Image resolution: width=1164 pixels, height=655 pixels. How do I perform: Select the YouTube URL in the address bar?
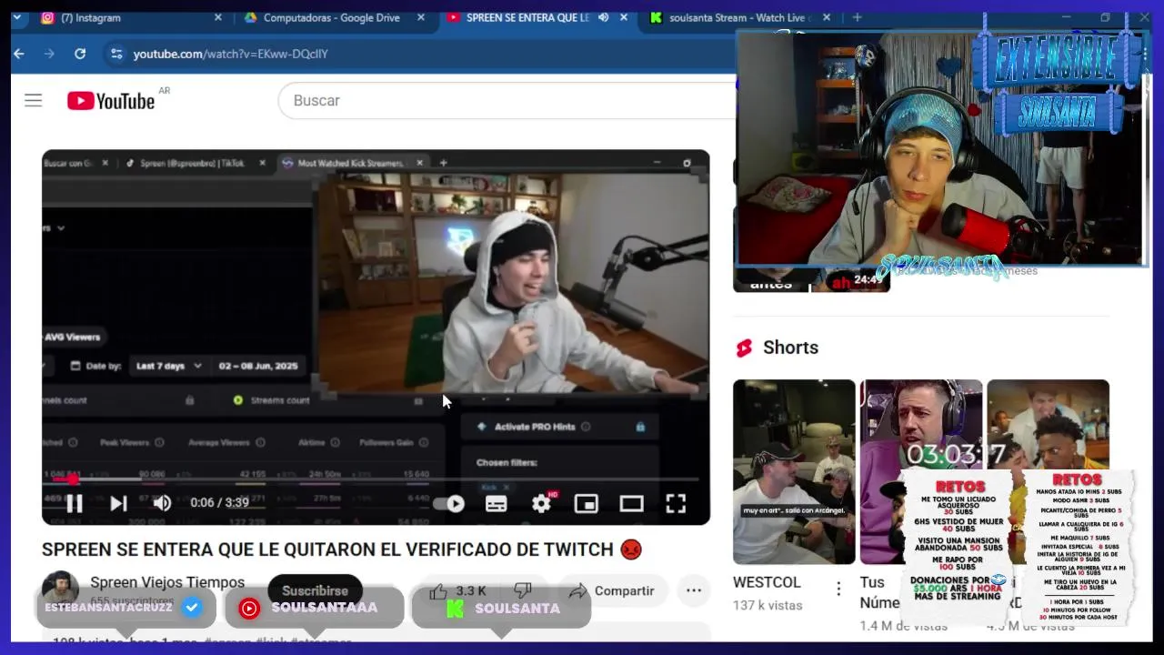coord(231,54)
